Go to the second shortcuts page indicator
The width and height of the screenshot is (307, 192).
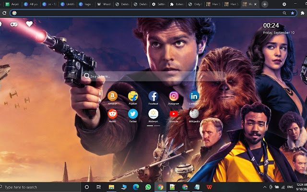[157, 126]
